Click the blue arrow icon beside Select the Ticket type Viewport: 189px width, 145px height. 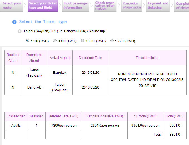[14, 22]
